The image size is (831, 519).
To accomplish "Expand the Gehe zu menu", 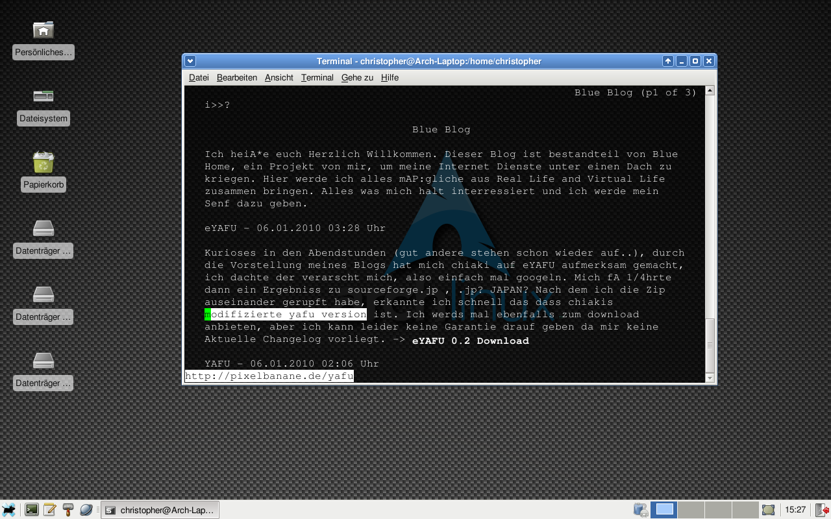I will click(x=357, y=78).
